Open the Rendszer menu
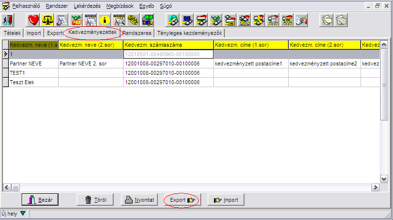Screen dimensions: 393x220 pos(57,6)
